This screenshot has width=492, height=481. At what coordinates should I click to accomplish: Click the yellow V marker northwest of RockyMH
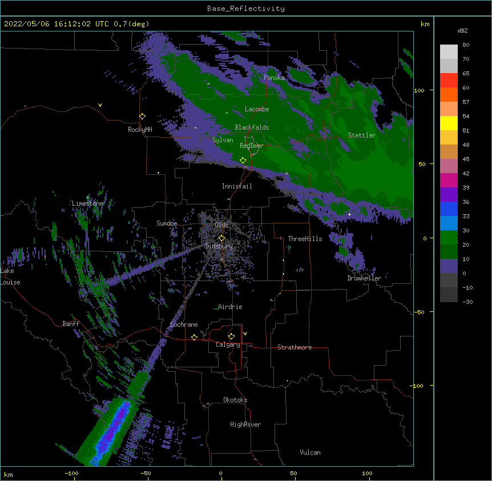[x=100, y=105]
